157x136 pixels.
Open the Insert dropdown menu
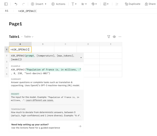38,4
